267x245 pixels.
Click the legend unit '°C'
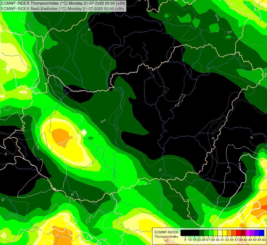pos(166,241)
